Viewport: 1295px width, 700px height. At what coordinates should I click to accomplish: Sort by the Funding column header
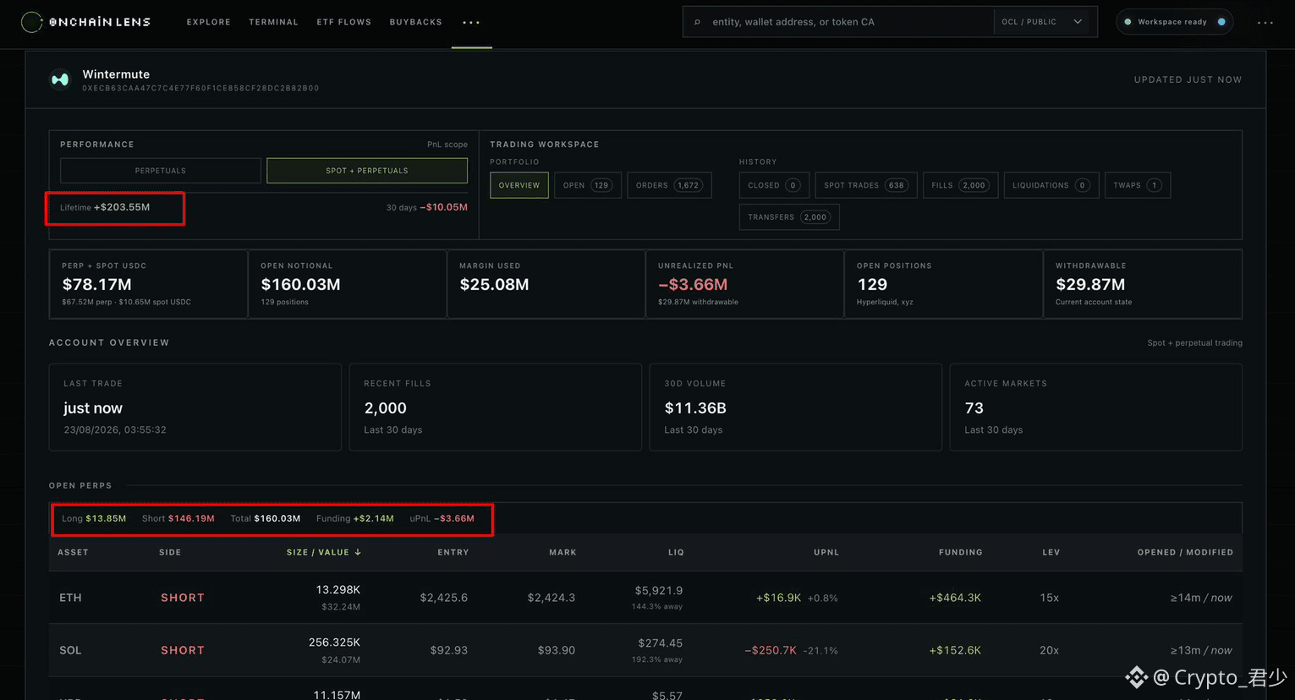(x=961, y=552)
